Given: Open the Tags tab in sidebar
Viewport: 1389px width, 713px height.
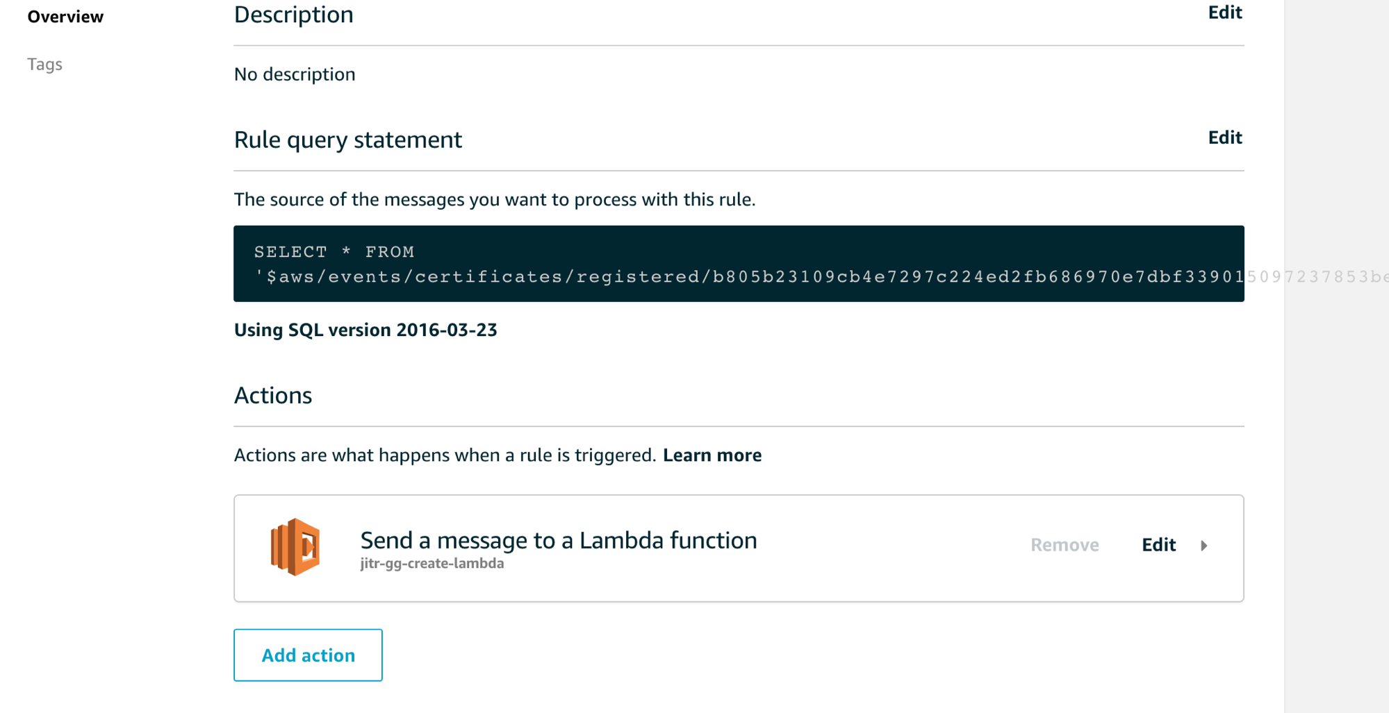Looking at the screenshot, I should pos(45,65).
